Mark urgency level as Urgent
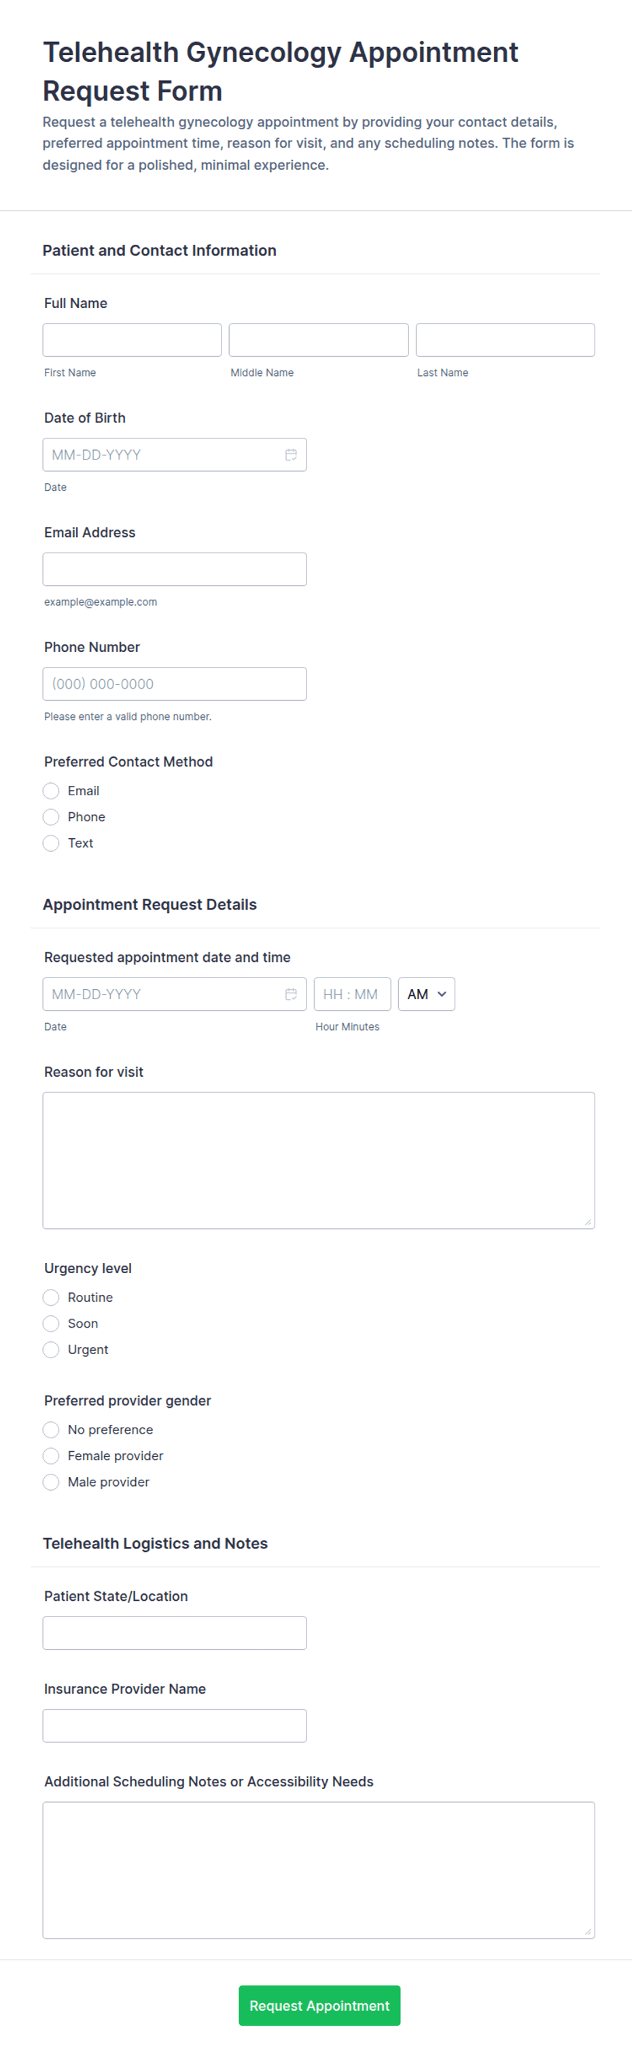This screenshot has width=632, height=2059. click(x=51, y=1350)
